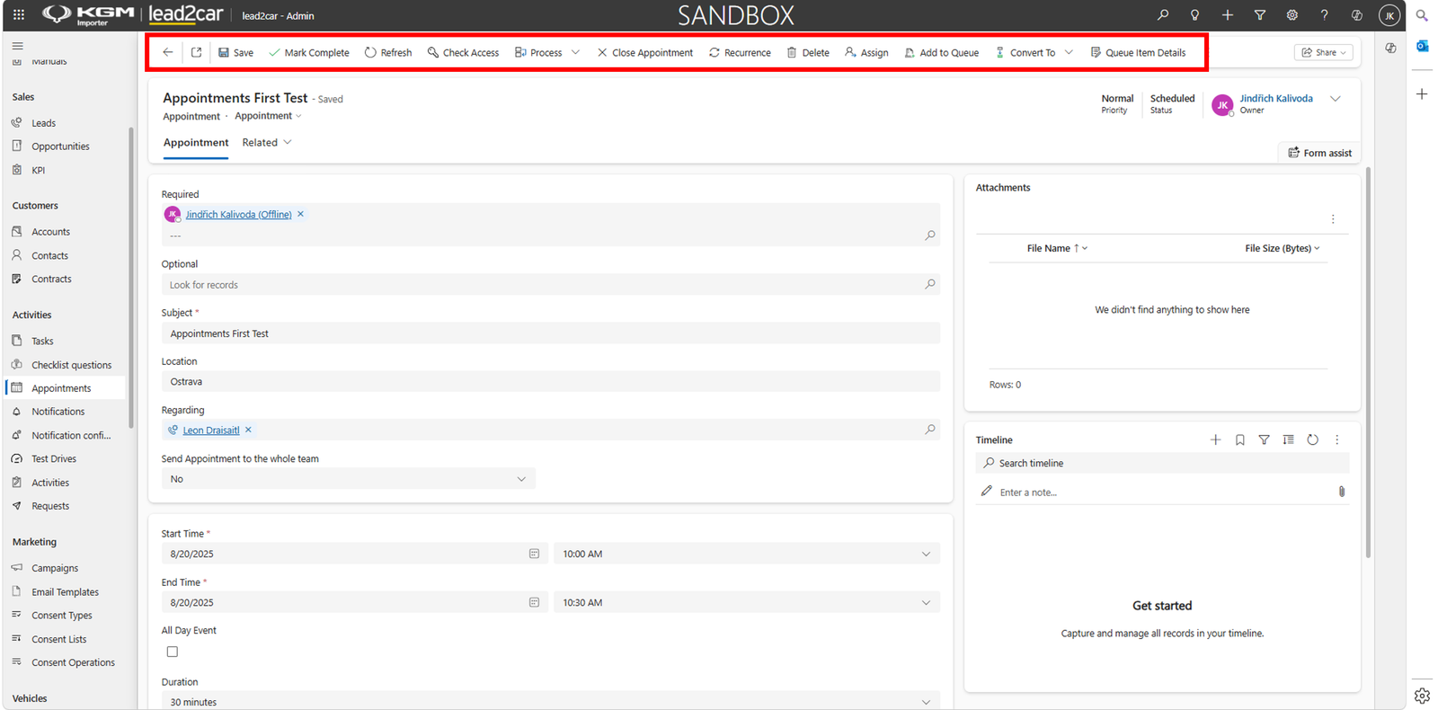Screen dimensions: 1438x710
Task: Select the Appointment tab
Action: (x=196, y=143)
